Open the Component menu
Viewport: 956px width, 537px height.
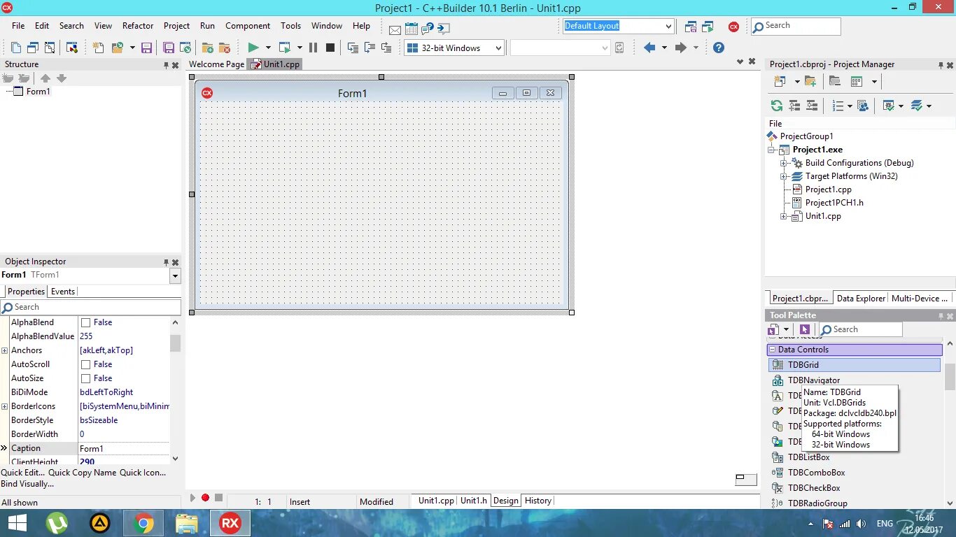click(248, 26)
